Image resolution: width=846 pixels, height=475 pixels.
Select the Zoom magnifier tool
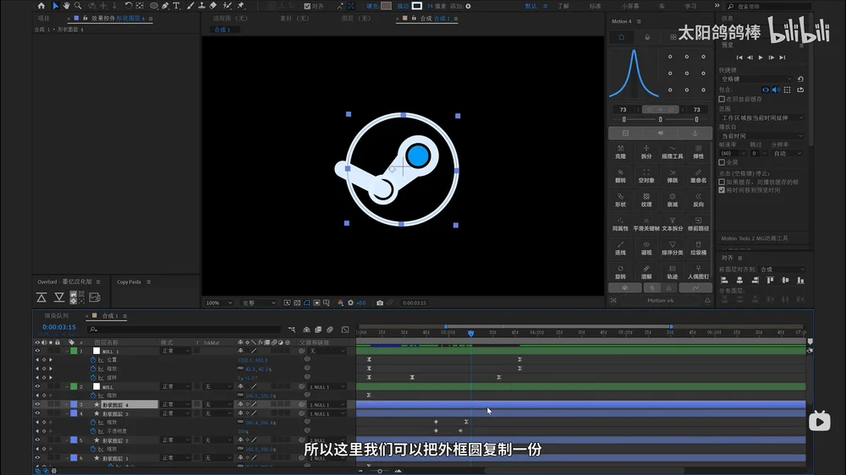(x=78, y=6)
